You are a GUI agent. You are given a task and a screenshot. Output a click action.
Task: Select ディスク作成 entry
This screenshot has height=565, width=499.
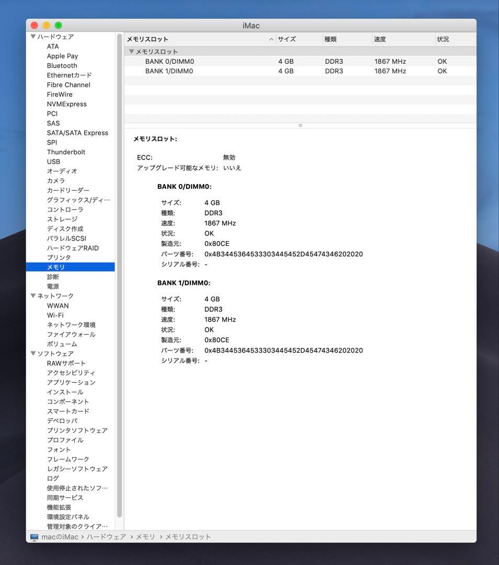[x=65, y=229]
